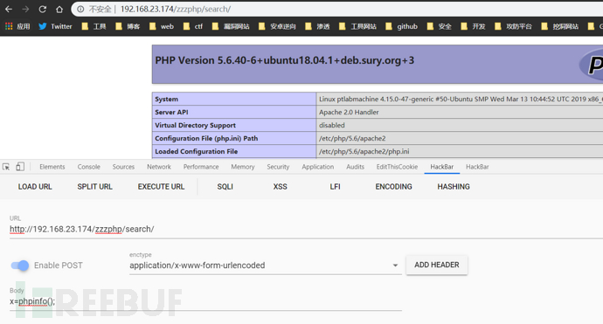Viewport: 603px width, 324px height.
Task: Open the LFI menu in HackBar
Action: pyautogui.click(x=335, y=187)
